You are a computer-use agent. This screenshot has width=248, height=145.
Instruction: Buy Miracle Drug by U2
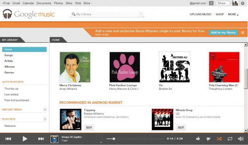click(181, 128)
